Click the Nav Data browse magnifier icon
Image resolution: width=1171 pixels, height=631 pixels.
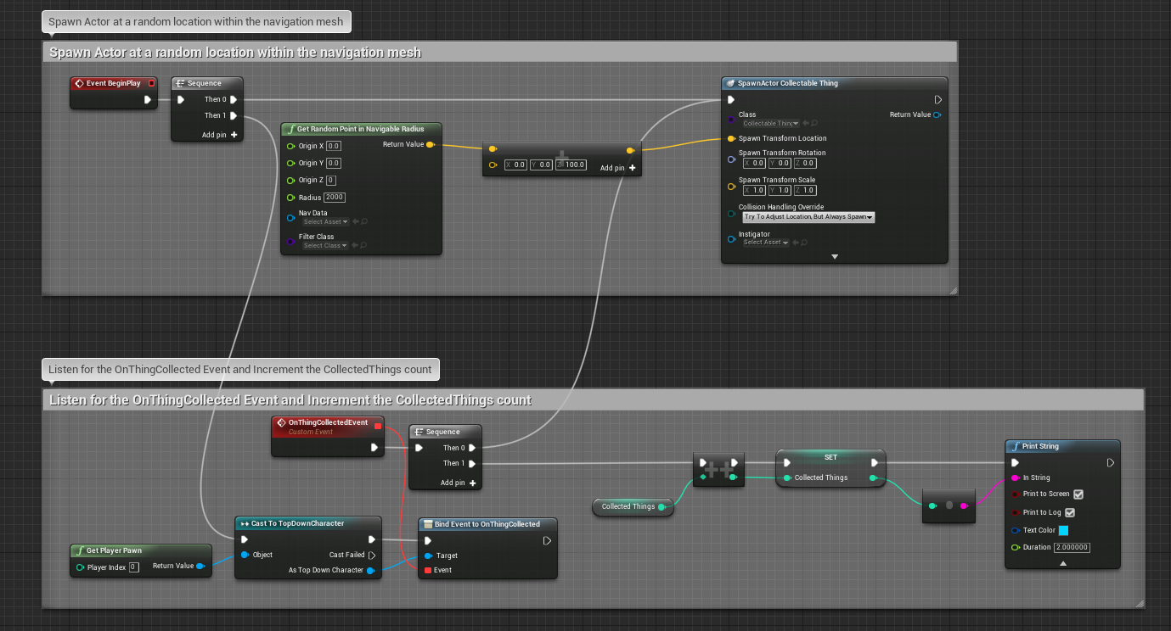point(363,222)
